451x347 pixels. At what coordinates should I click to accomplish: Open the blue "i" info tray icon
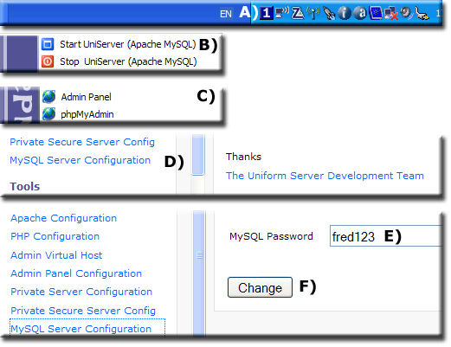tap(345, 13)
